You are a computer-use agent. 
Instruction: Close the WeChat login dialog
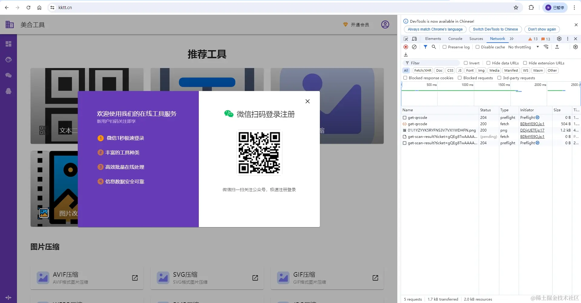[307, 101]
